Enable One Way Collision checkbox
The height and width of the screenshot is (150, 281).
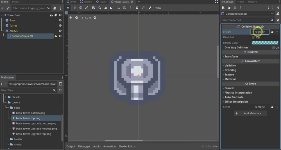pos(273,48)
